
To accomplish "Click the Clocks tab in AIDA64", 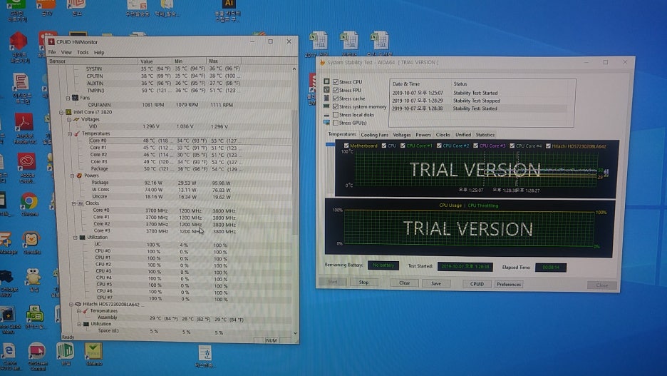I will click(443, 135).
